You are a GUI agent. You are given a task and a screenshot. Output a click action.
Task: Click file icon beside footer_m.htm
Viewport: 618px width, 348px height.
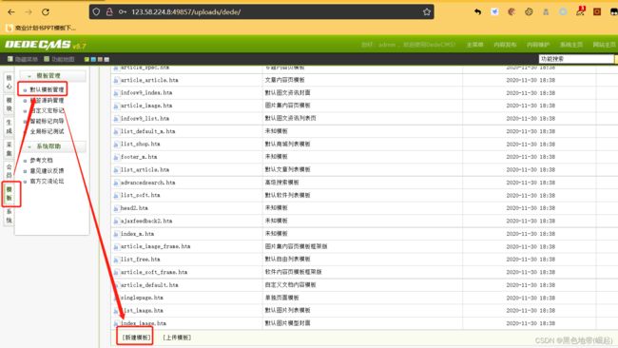(116, 157)
